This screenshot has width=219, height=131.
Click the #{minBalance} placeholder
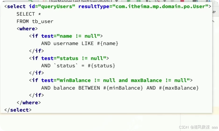pyautogui.click(x=123, y=88)
